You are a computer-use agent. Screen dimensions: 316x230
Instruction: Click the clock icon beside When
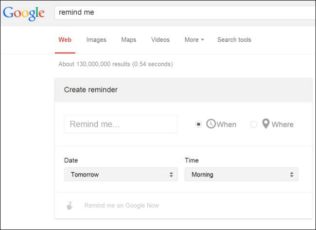(x=211, y=124)
